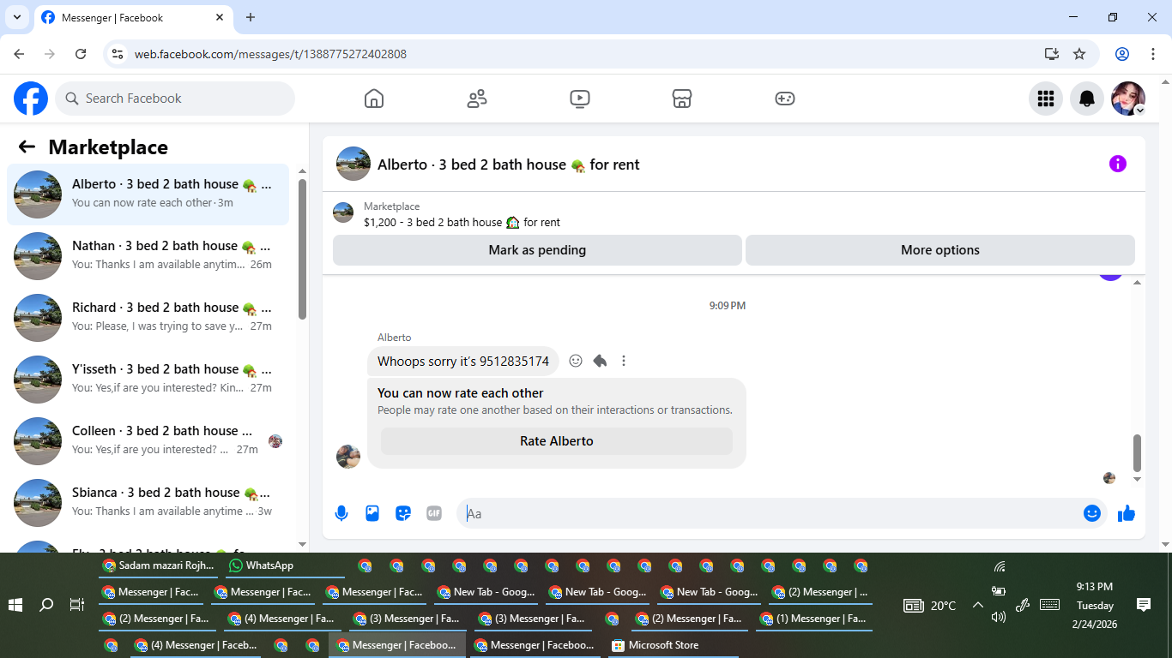
Task: Open the Windows Start button
Action: pos(15,605)
